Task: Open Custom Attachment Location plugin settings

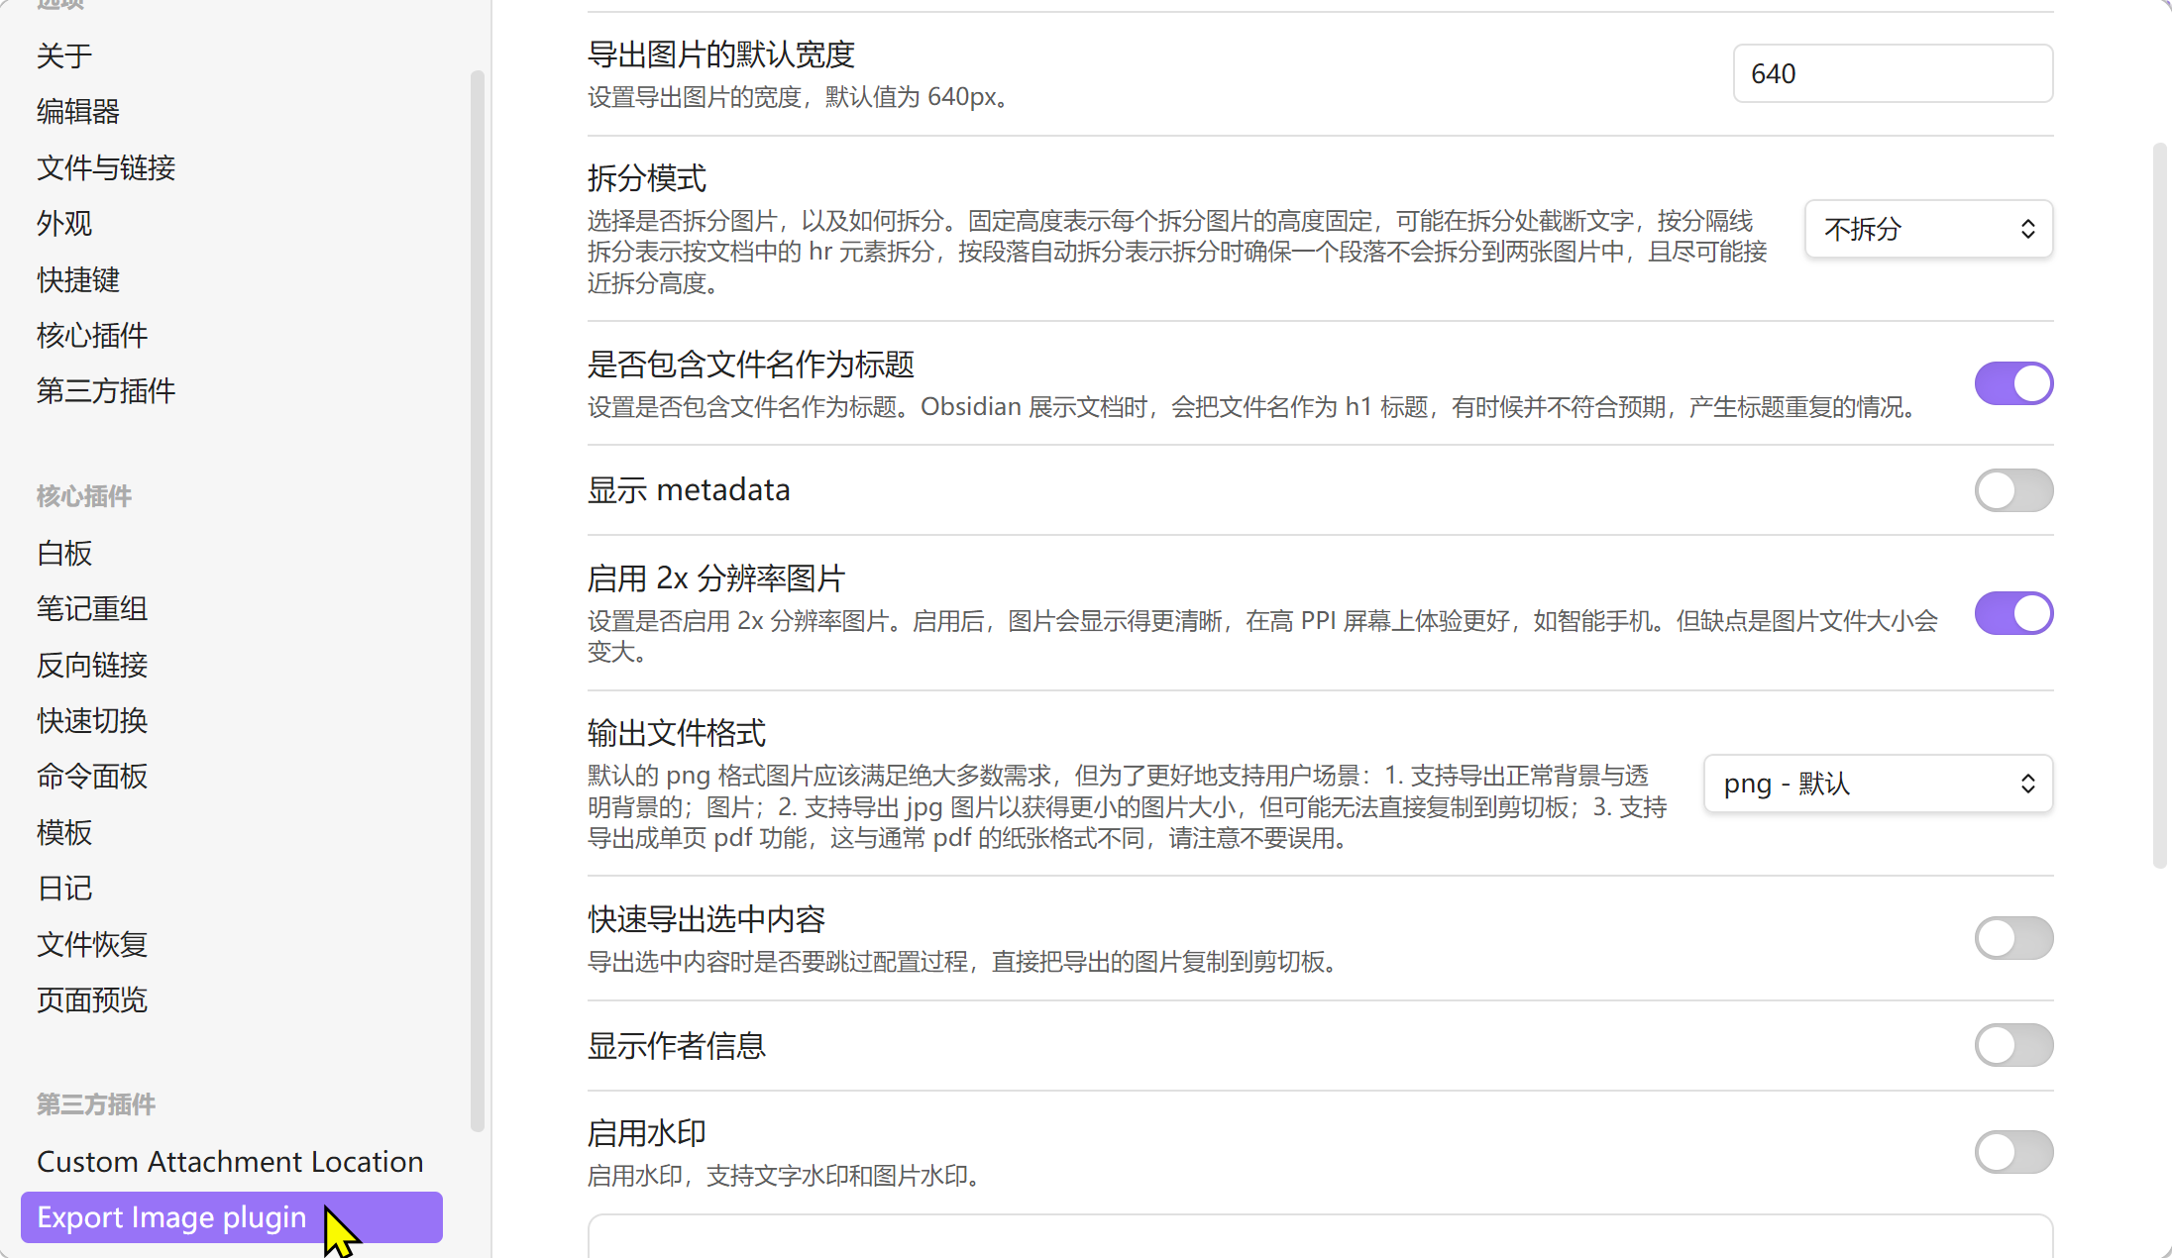Action: click(x=230, y=1161)
